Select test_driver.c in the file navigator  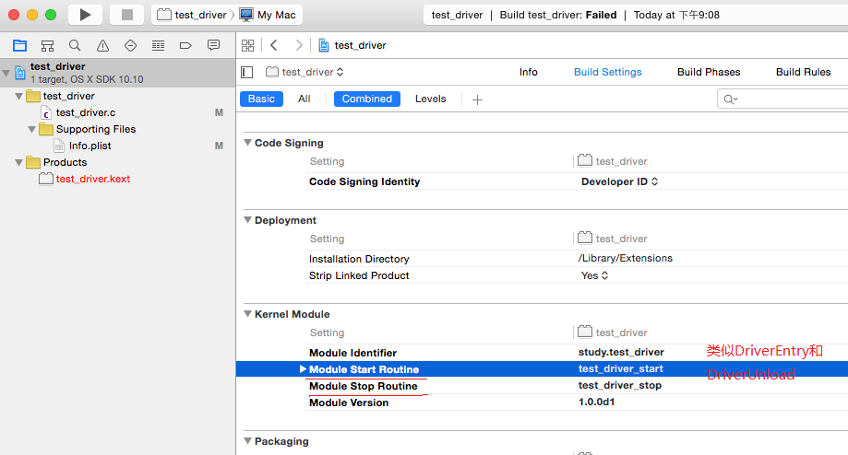[85, 112]
